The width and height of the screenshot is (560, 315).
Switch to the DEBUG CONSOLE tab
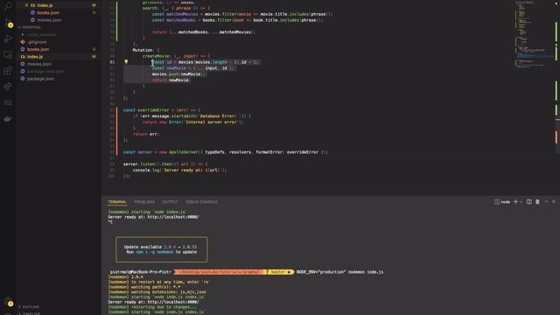(201, 202)
